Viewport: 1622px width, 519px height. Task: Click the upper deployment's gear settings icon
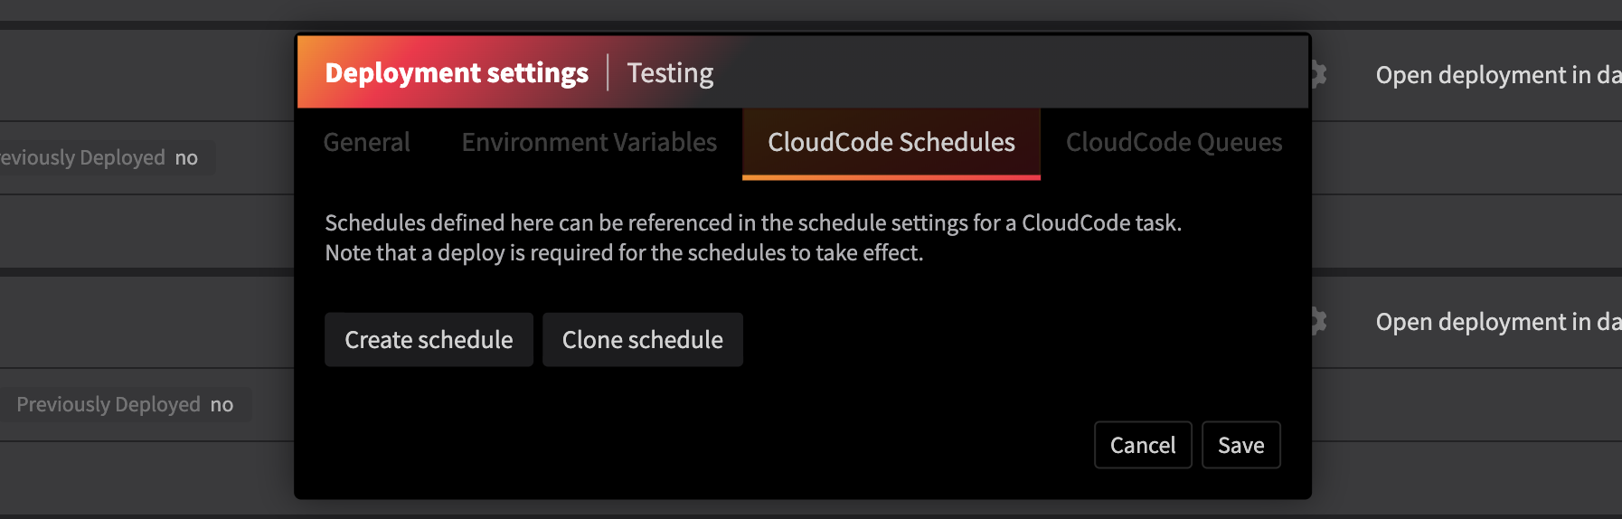pyautogui.click(x=1319, y=74)
